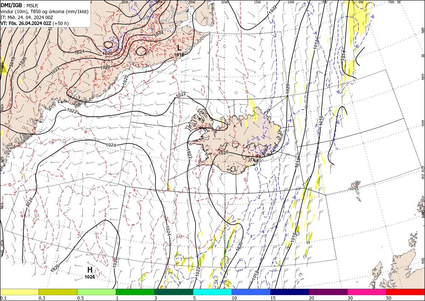Click the '1020' isobar label over southern Iceland

pyautogui.click(x=224, y=153)
